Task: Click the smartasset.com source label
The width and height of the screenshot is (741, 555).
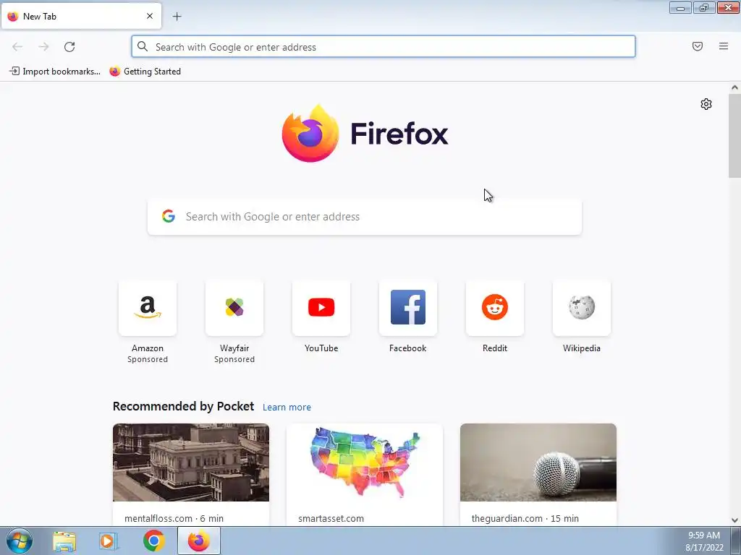Action: pyautogui.click(x=331, y=518)
